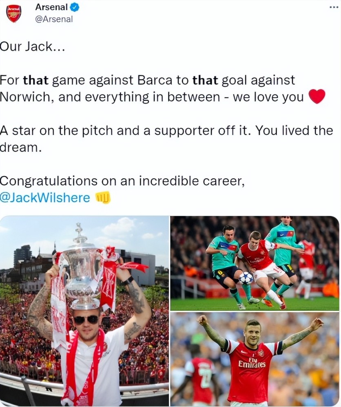Image resolution: width=341 pixels, height=407 pixels.
Task: Click the yellow fist emoji
Action: tap(103, 198)
